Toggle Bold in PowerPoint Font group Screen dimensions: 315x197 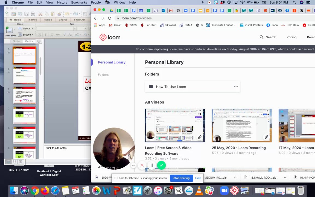pyautogui.click(x=40, y=34)
